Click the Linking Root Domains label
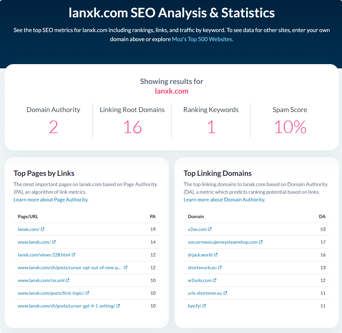Image resolution: width=342 pixels, height=333 pixels. [132, 110]
